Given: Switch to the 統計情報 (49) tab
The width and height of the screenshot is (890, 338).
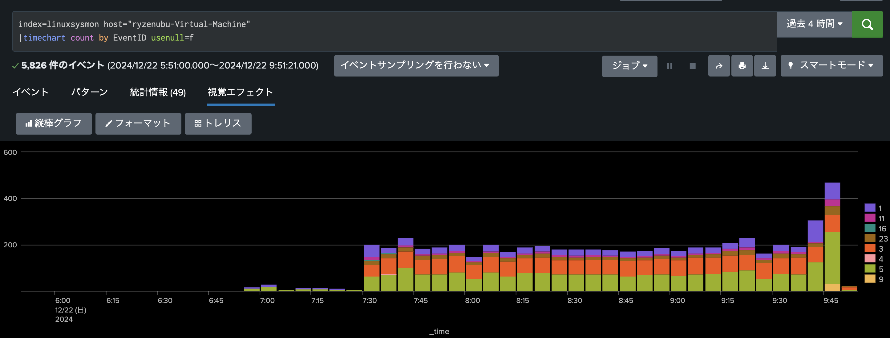Looking at the screenshot, I should [158, 92].
